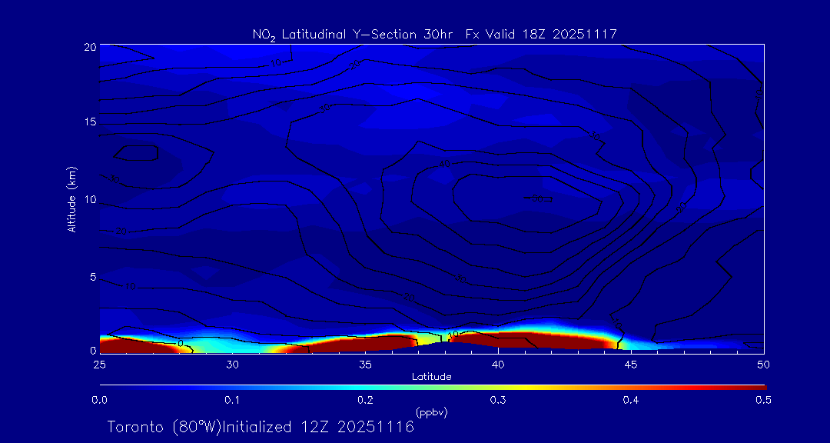Click altitude tick label 20 on y-axis

tap(89, 47)
